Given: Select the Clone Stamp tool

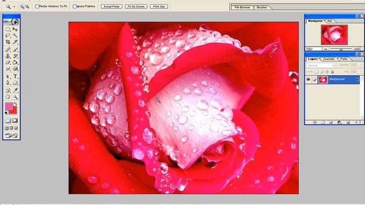Looking at the screenshot, I should pos(8,56).
